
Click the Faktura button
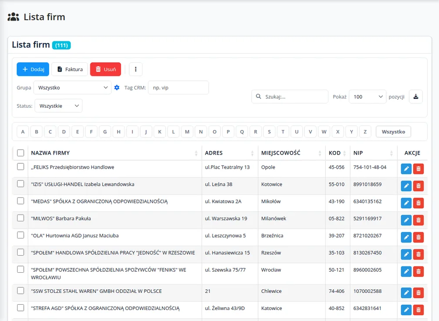70,69
